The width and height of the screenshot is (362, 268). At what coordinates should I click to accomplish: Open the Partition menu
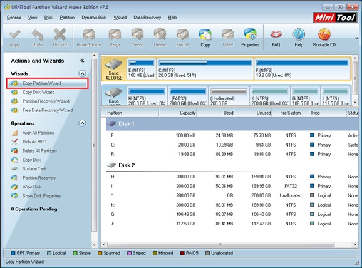pos(67,18)
